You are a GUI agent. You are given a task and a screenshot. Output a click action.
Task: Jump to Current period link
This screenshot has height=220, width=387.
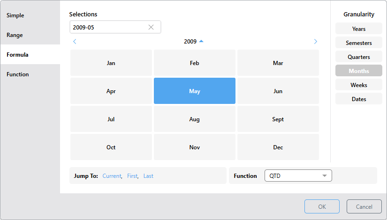112,176
